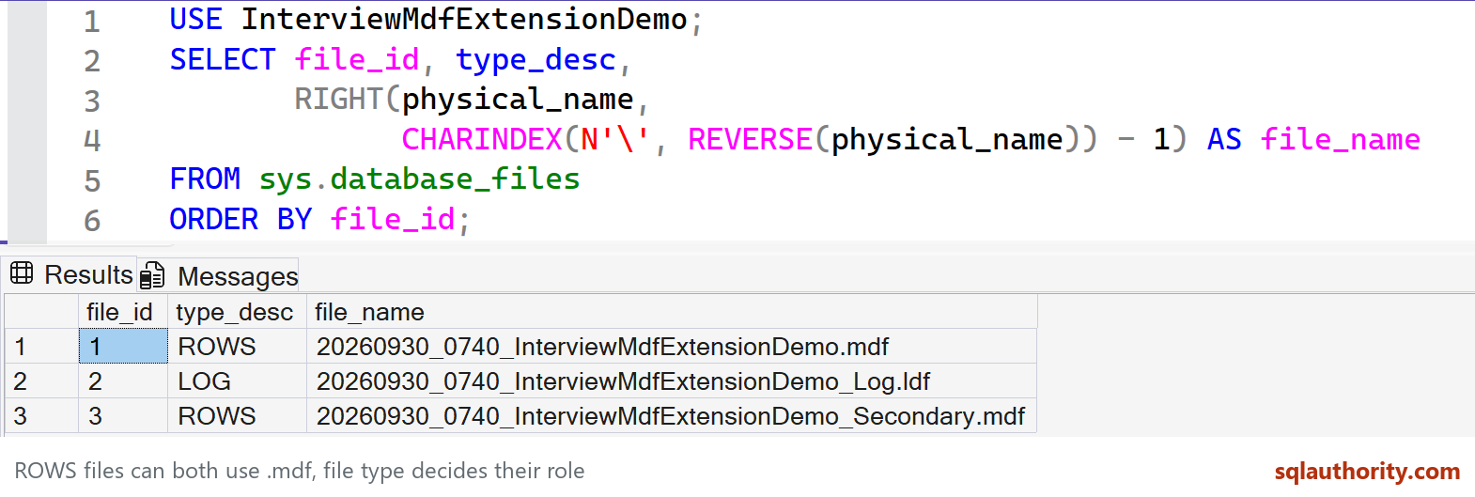Open the Results tab
This screenshot has height=497, width=1475.
(71, 274)
